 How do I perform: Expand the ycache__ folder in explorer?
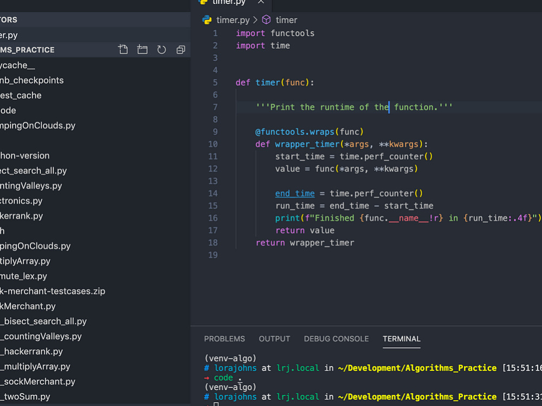click(95, 66)
